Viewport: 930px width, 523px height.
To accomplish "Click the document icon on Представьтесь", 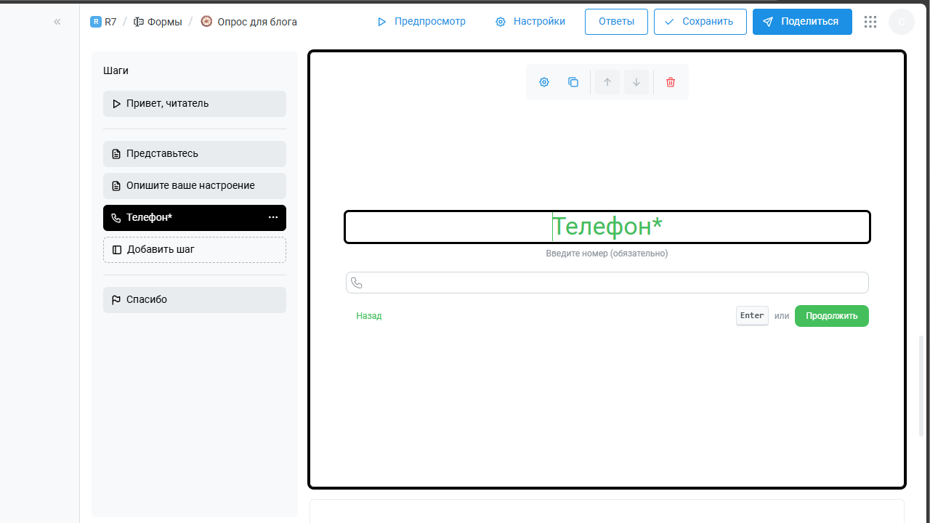I will pyautogui.click(x=116, y=154).
